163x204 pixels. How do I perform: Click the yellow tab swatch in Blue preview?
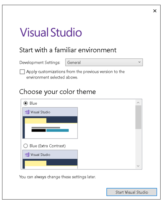click(x=36, y=121)
